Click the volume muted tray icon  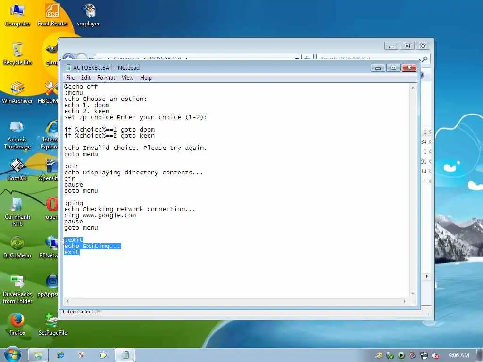pyautogui.click(x=435, y=355)
